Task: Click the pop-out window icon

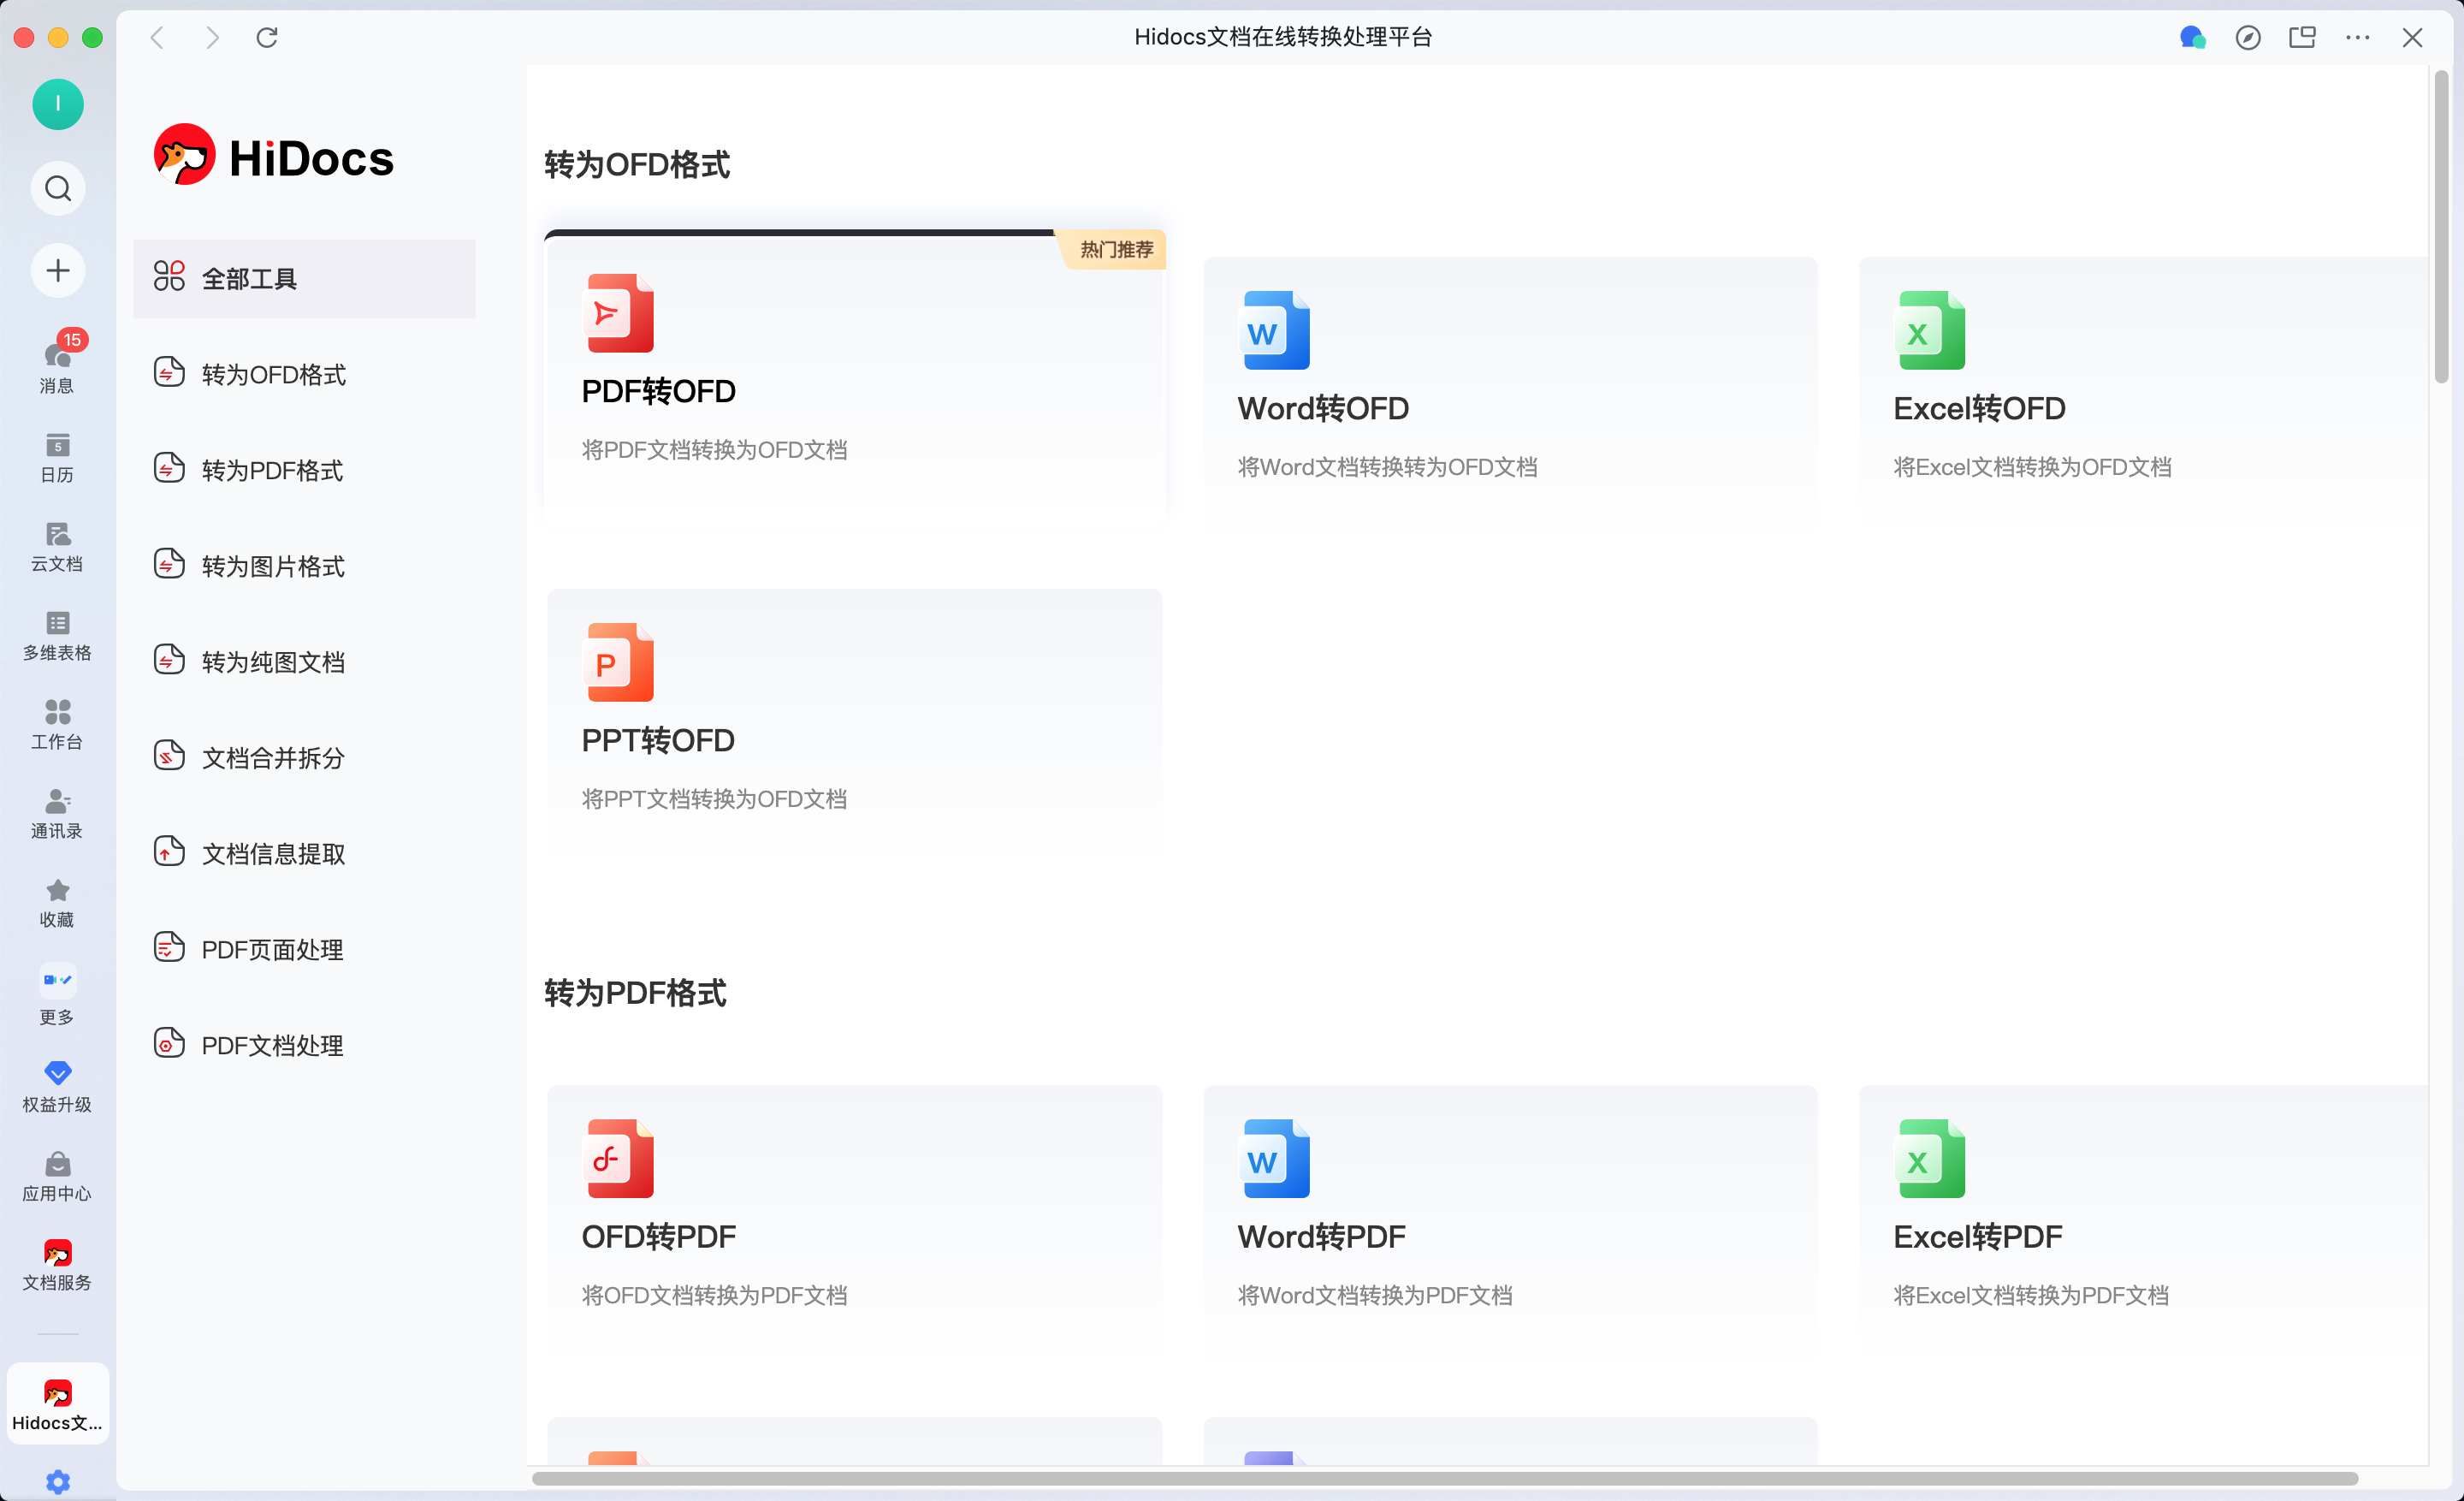Action: [x=2303, y=37]
